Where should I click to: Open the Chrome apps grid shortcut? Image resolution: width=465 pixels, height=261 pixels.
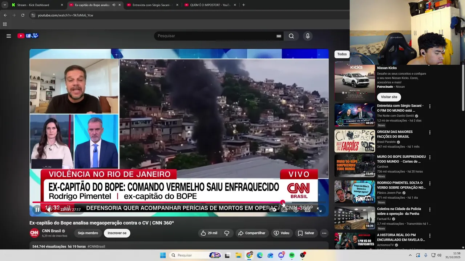tap(5, 24)
